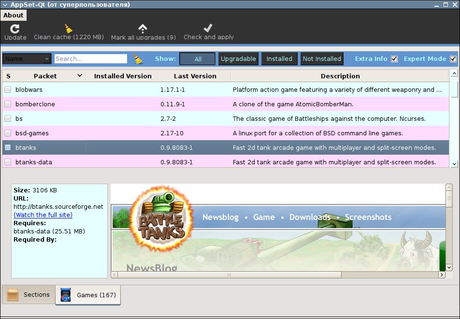
Task: Click the Clean cache broom icon
Action: coord(68,29)
